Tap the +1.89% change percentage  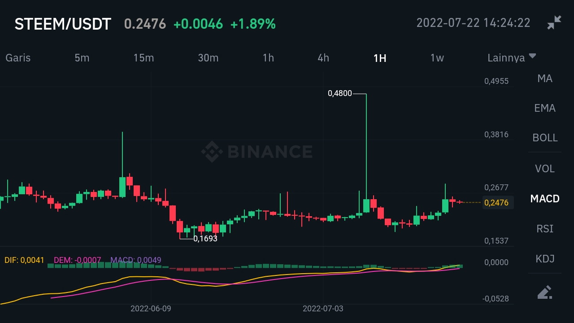253,24
